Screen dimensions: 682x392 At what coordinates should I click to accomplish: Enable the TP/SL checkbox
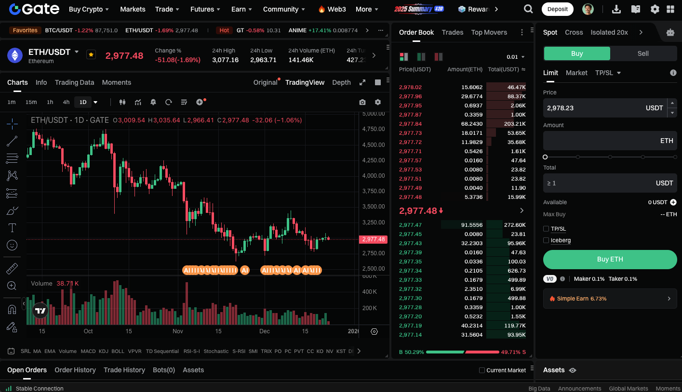coord(546,229)
